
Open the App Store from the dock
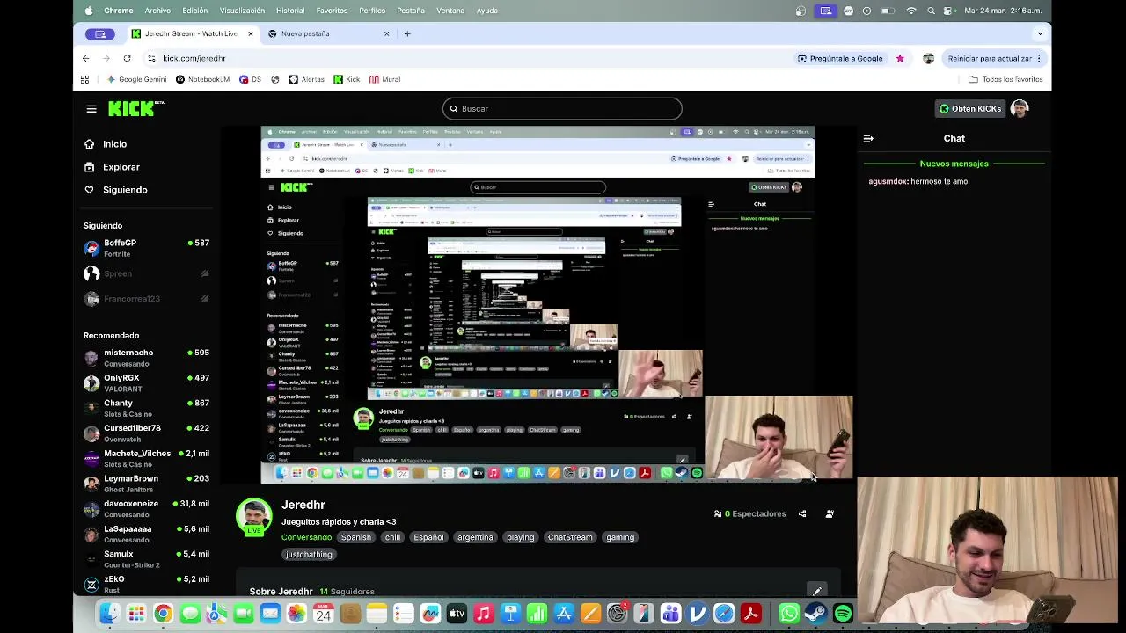pos(564,614)
